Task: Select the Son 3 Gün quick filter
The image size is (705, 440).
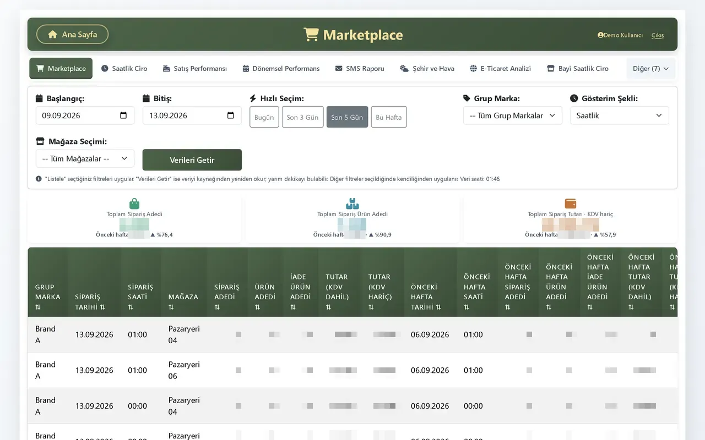Action: [302, 117]
